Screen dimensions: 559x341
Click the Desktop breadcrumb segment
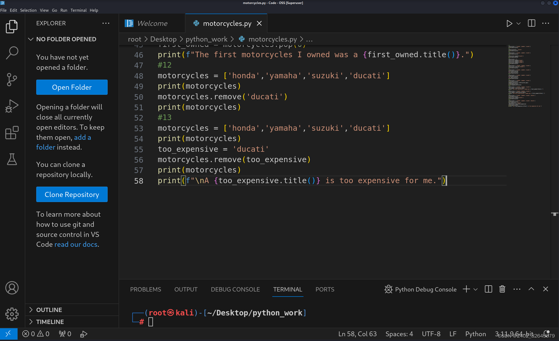[163, 39]
